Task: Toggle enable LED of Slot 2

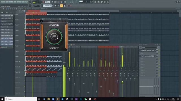Action: 159,53
